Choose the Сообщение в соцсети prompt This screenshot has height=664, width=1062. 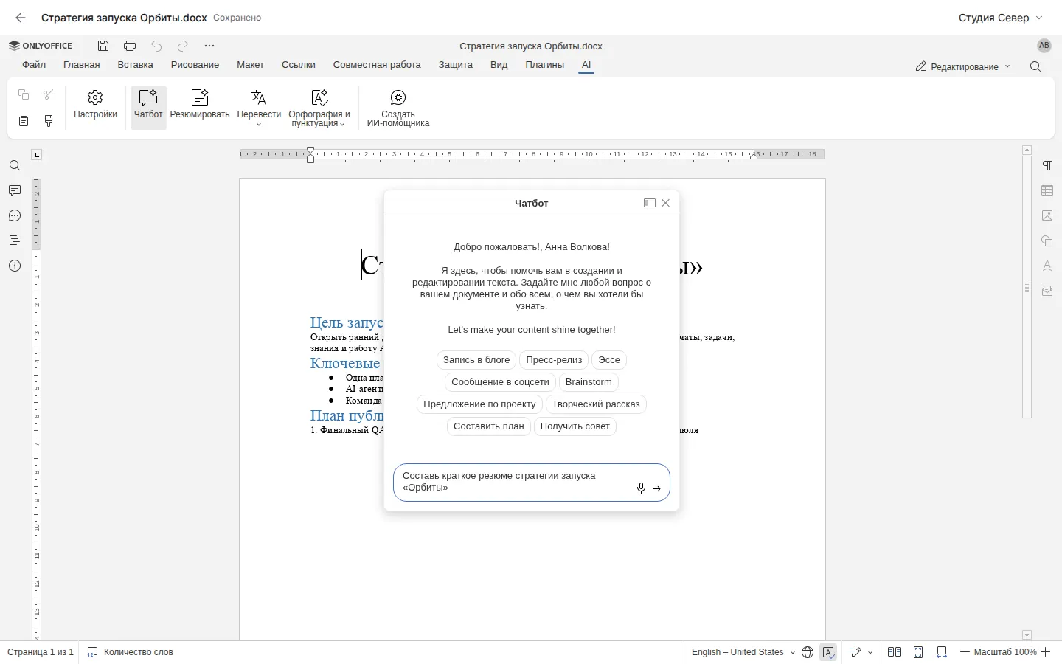pyautogui.click(x=500, y=382)
